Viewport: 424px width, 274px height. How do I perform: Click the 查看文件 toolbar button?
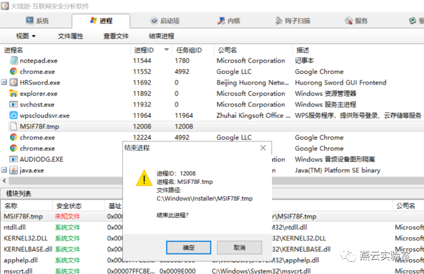pos(116,36)
